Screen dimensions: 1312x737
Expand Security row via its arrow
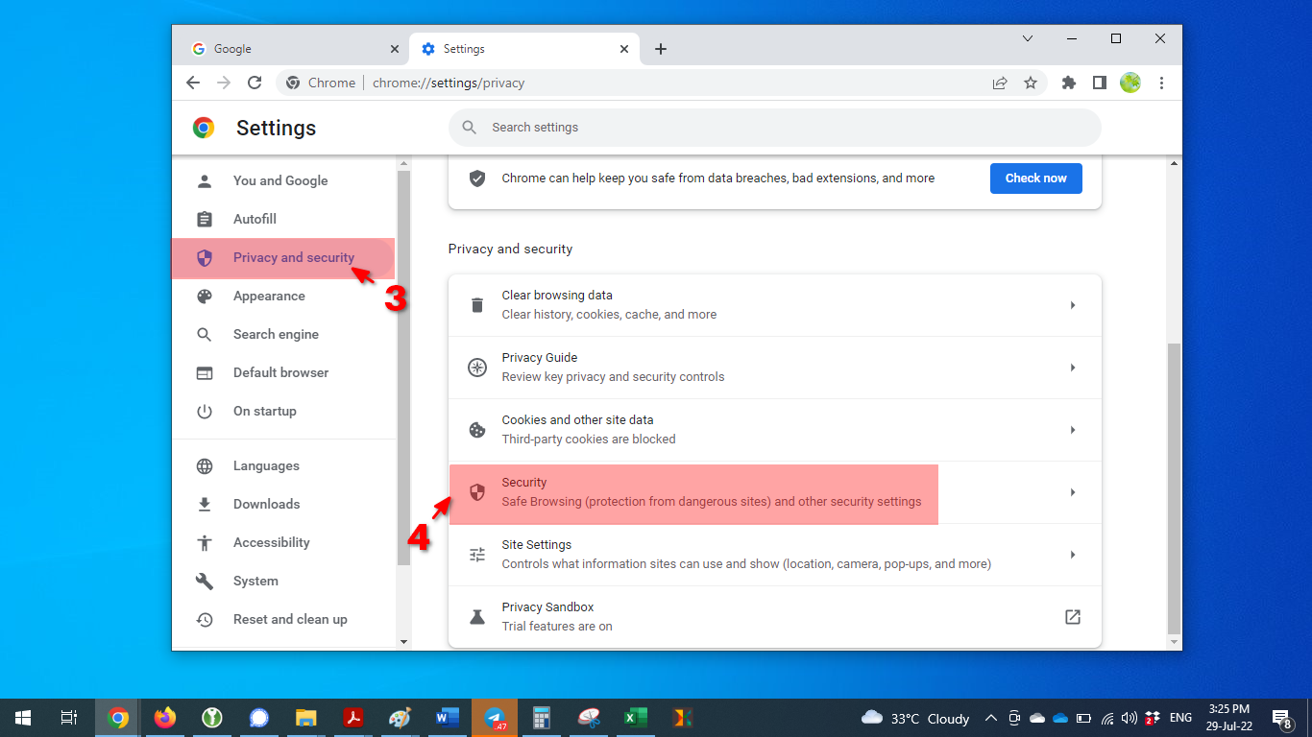point(1073,492)
